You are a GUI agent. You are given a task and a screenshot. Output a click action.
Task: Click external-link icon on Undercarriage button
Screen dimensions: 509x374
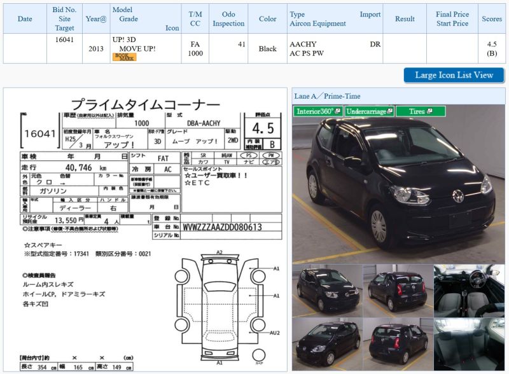tap(390, 111)
